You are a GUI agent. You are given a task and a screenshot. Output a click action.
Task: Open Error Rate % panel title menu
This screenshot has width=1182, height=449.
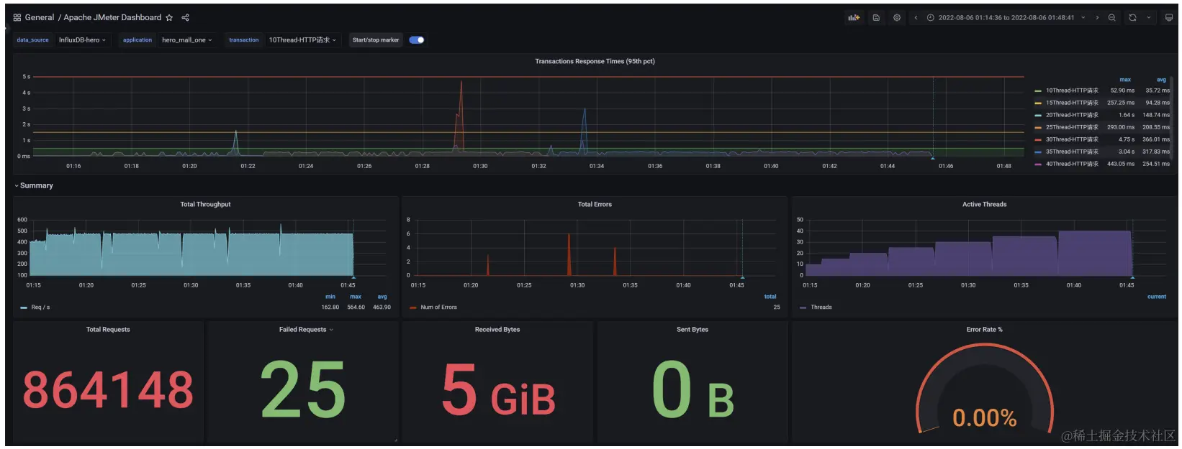pyautogui.click(x=984, y=330)
